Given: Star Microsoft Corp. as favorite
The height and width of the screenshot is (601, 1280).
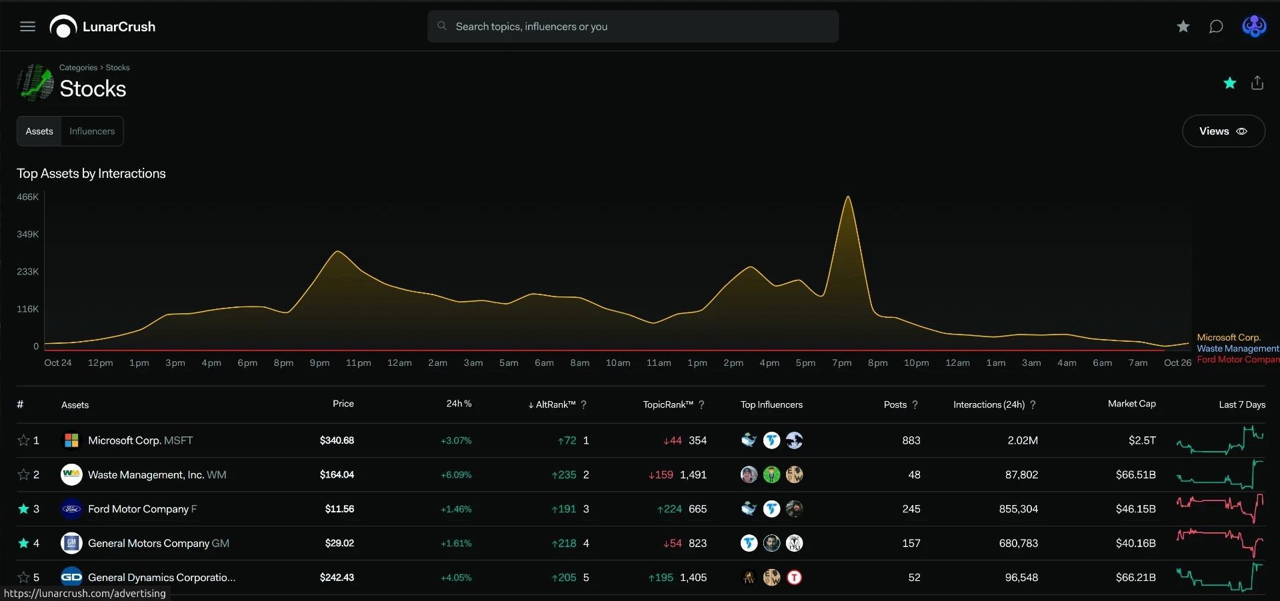Looking at the screenshot, I should (x=23, y=440).
